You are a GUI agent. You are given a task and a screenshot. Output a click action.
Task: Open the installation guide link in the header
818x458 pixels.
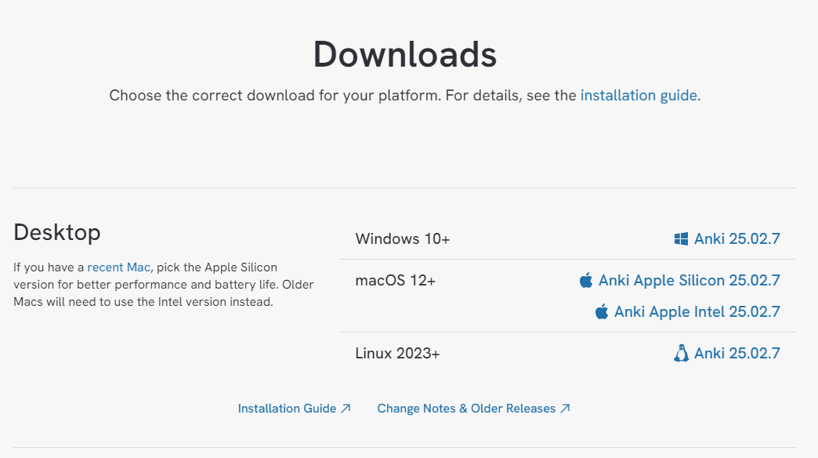[639, 96]
